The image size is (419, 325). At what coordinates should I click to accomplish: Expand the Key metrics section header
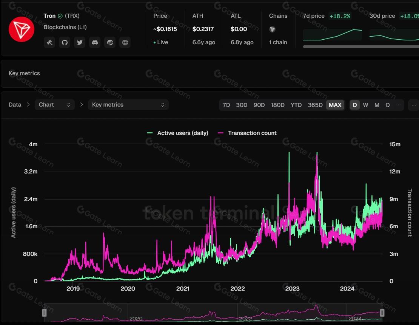25,73
